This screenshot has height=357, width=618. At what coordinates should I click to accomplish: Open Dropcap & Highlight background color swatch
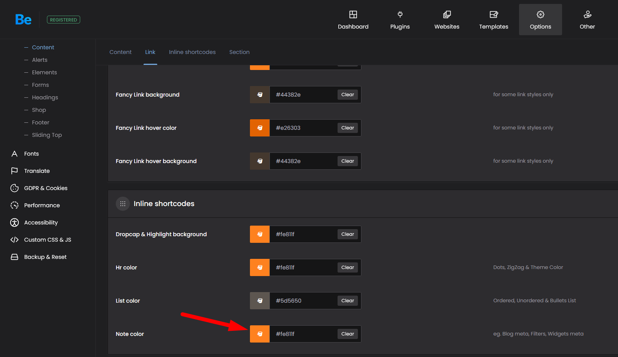click(x=260, y=234)
